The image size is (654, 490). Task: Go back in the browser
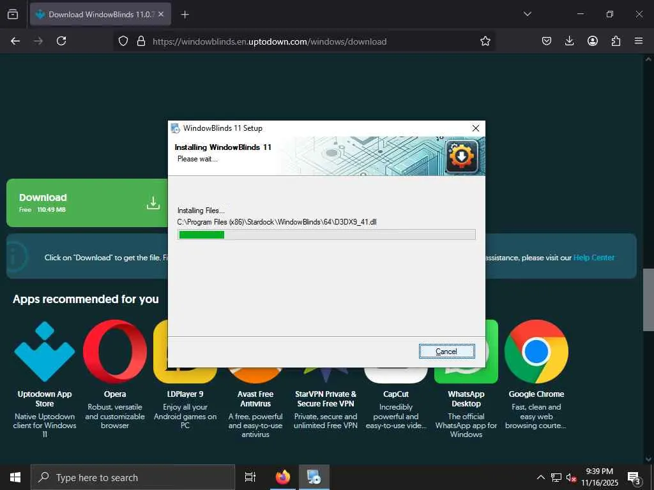(15, 41)
